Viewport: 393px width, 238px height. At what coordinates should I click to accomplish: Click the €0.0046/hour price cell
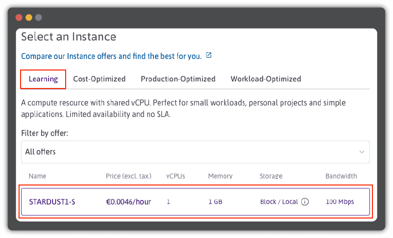[128, 202]
